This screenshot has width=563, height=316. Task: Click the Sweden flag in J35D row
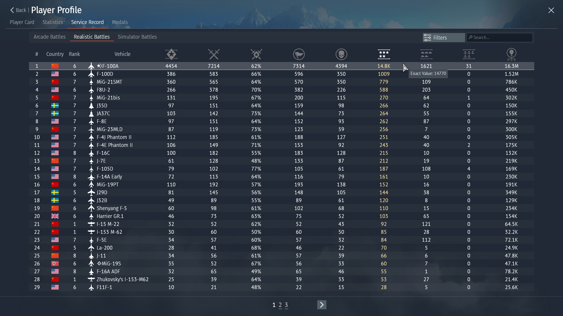click(55, 106)
